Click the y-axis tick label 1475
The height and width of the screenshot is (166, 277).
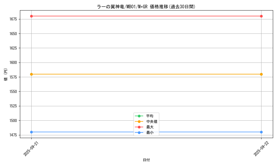coord(13,135)
